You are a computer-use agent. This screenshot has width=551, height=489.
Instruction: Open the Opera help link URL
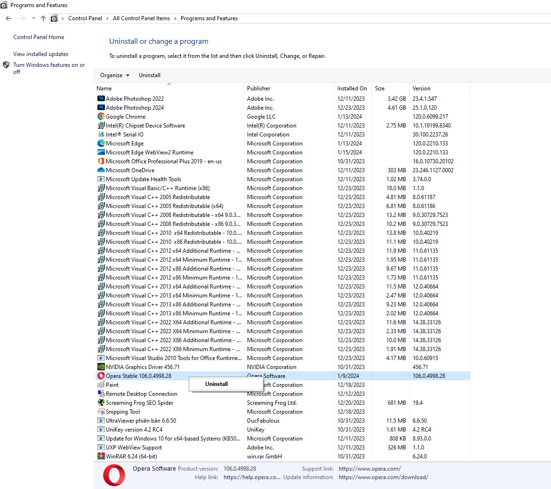(252, 477)
